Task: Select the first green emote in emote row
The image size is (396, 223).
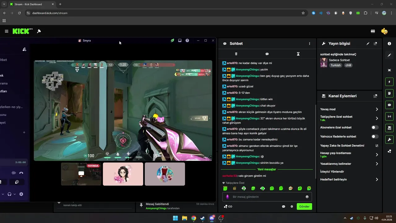Action: [x=225, y=188]
